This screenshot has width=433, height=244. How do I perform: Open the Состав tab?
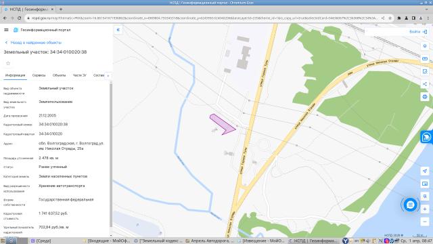point(99,75)
